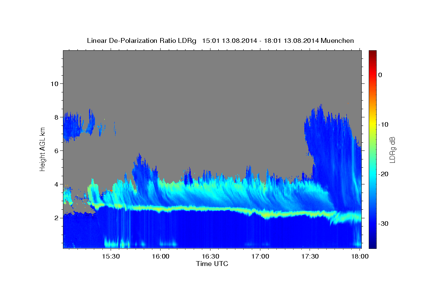
Task: Click the Height AGL km axis label
Action: click(43, 149)
